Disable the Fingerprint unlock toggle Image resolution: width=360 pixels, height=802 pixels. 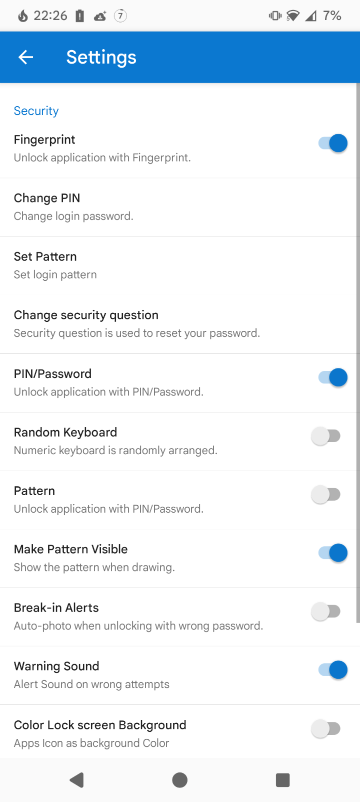pyautogui.click(x=332, y=143)
